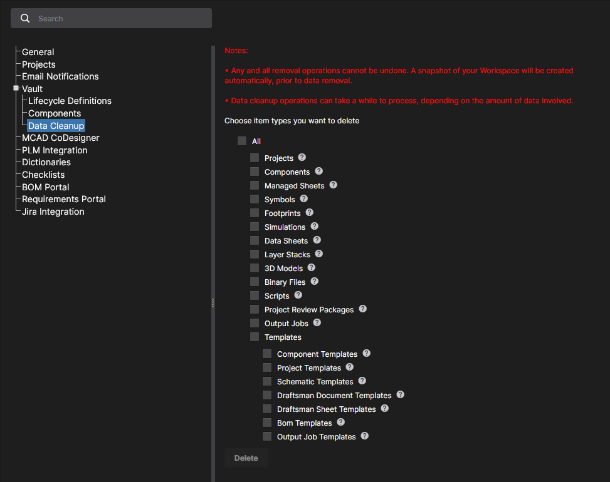Enable the Components checkbox

pyautogui.click(x=255, y=172)
